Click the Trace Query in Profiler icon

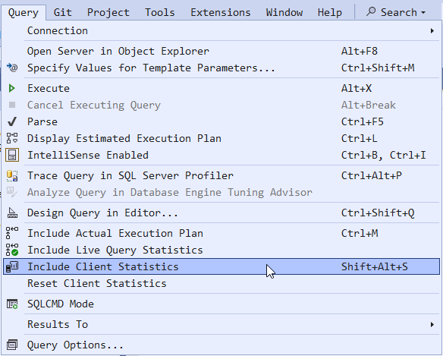[x=12, y=175]
